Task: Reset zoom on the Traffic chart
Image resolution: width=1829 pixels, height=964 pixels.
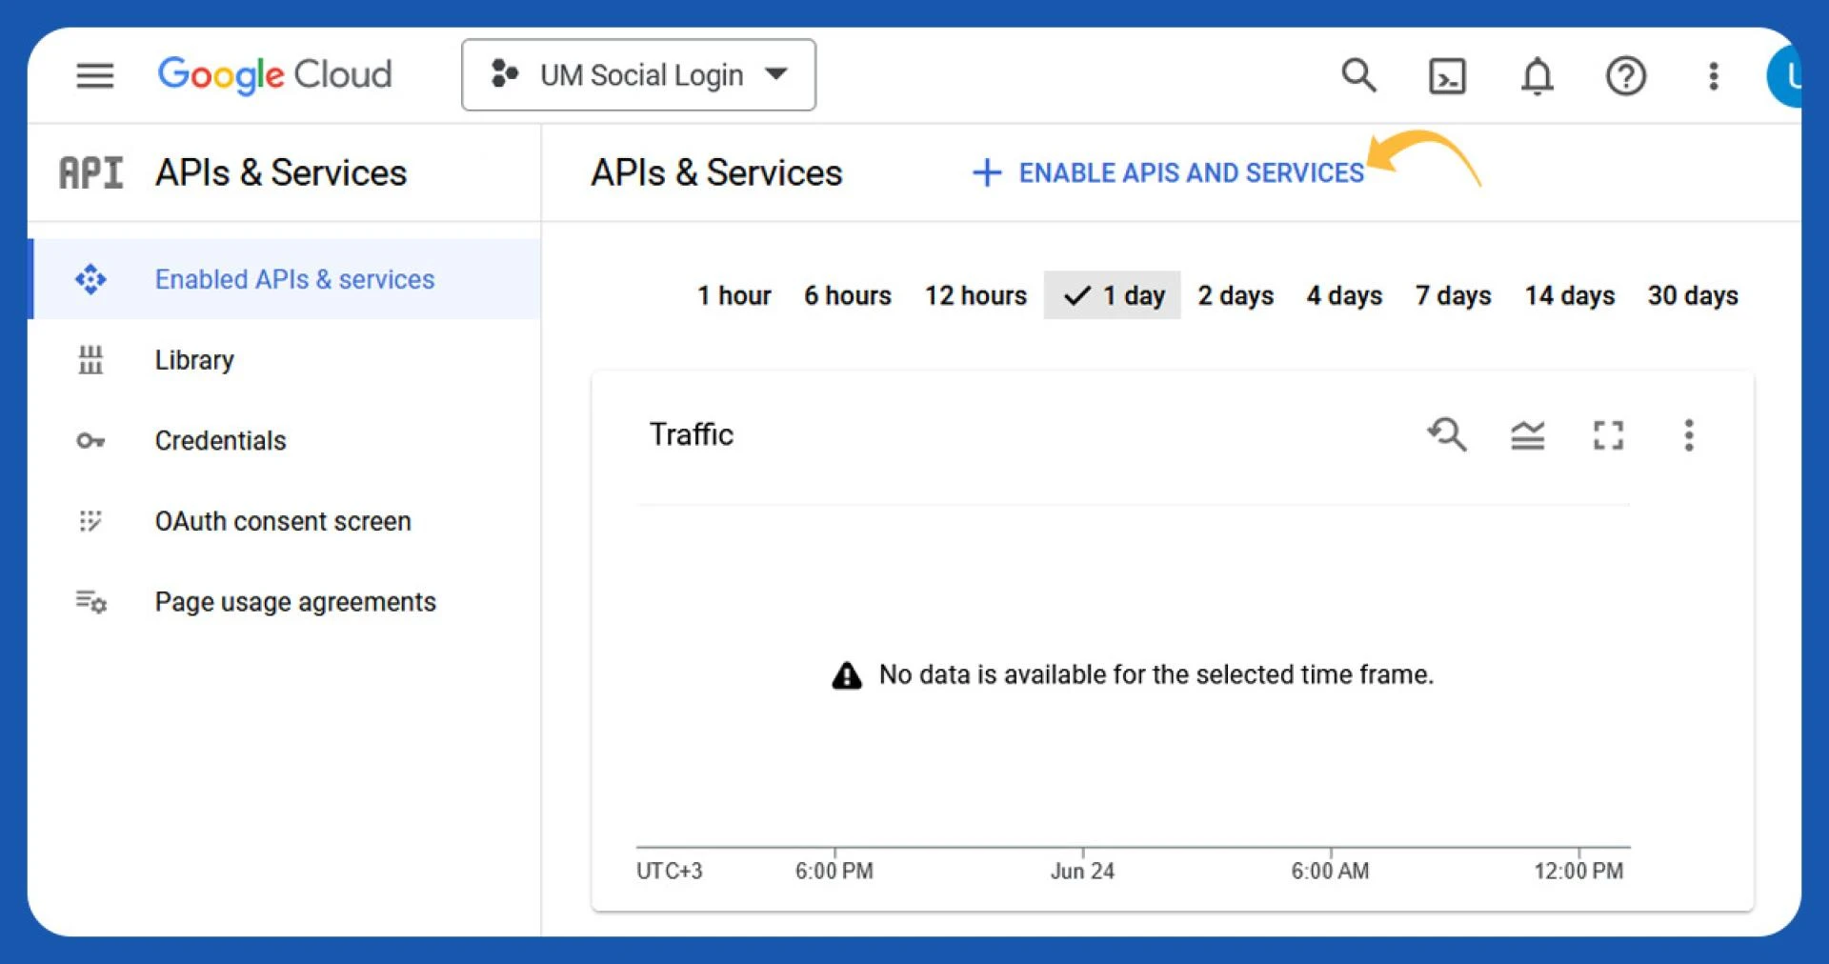Action: pos(1447,435)
